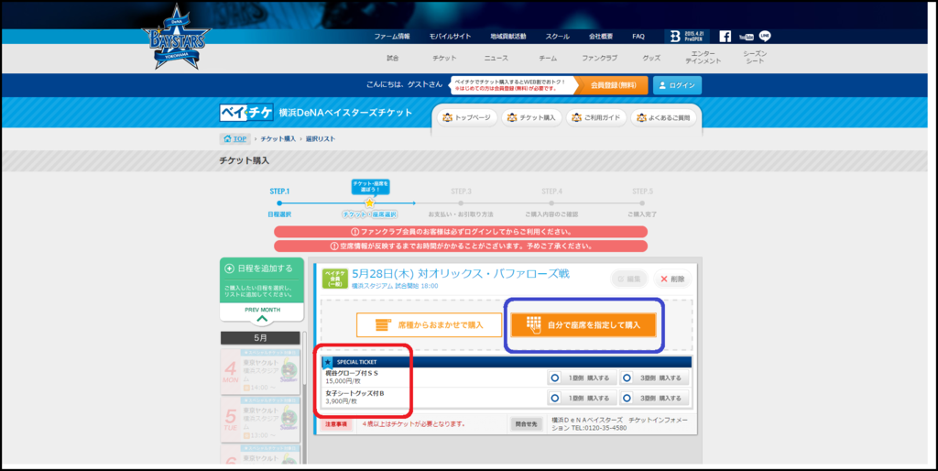Open the LINE account icon
The height and width of the screenshot is (471, 938).
[x=765, y=36]
